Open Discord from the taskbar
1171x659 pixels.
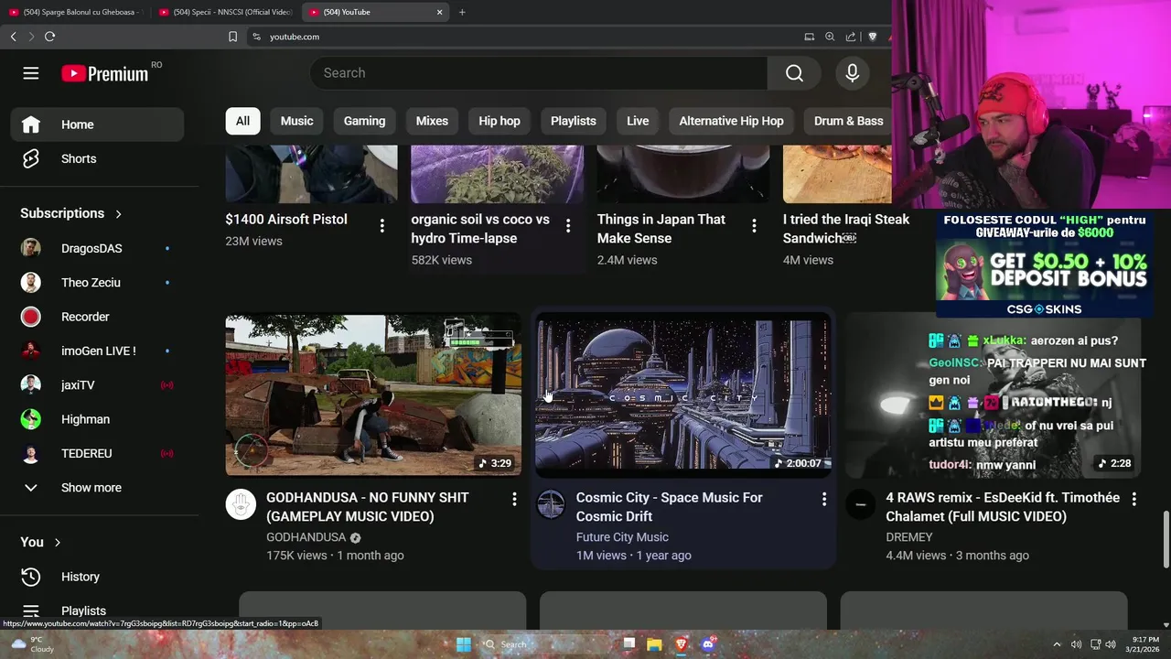[x=707, y=644]
